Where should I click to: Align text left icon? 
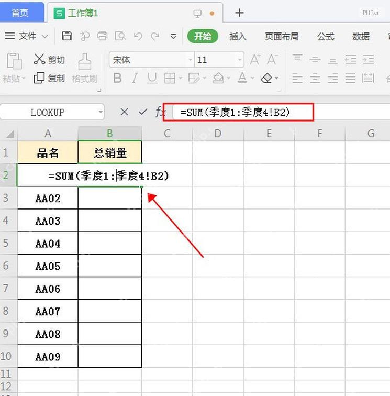(297, 78)
